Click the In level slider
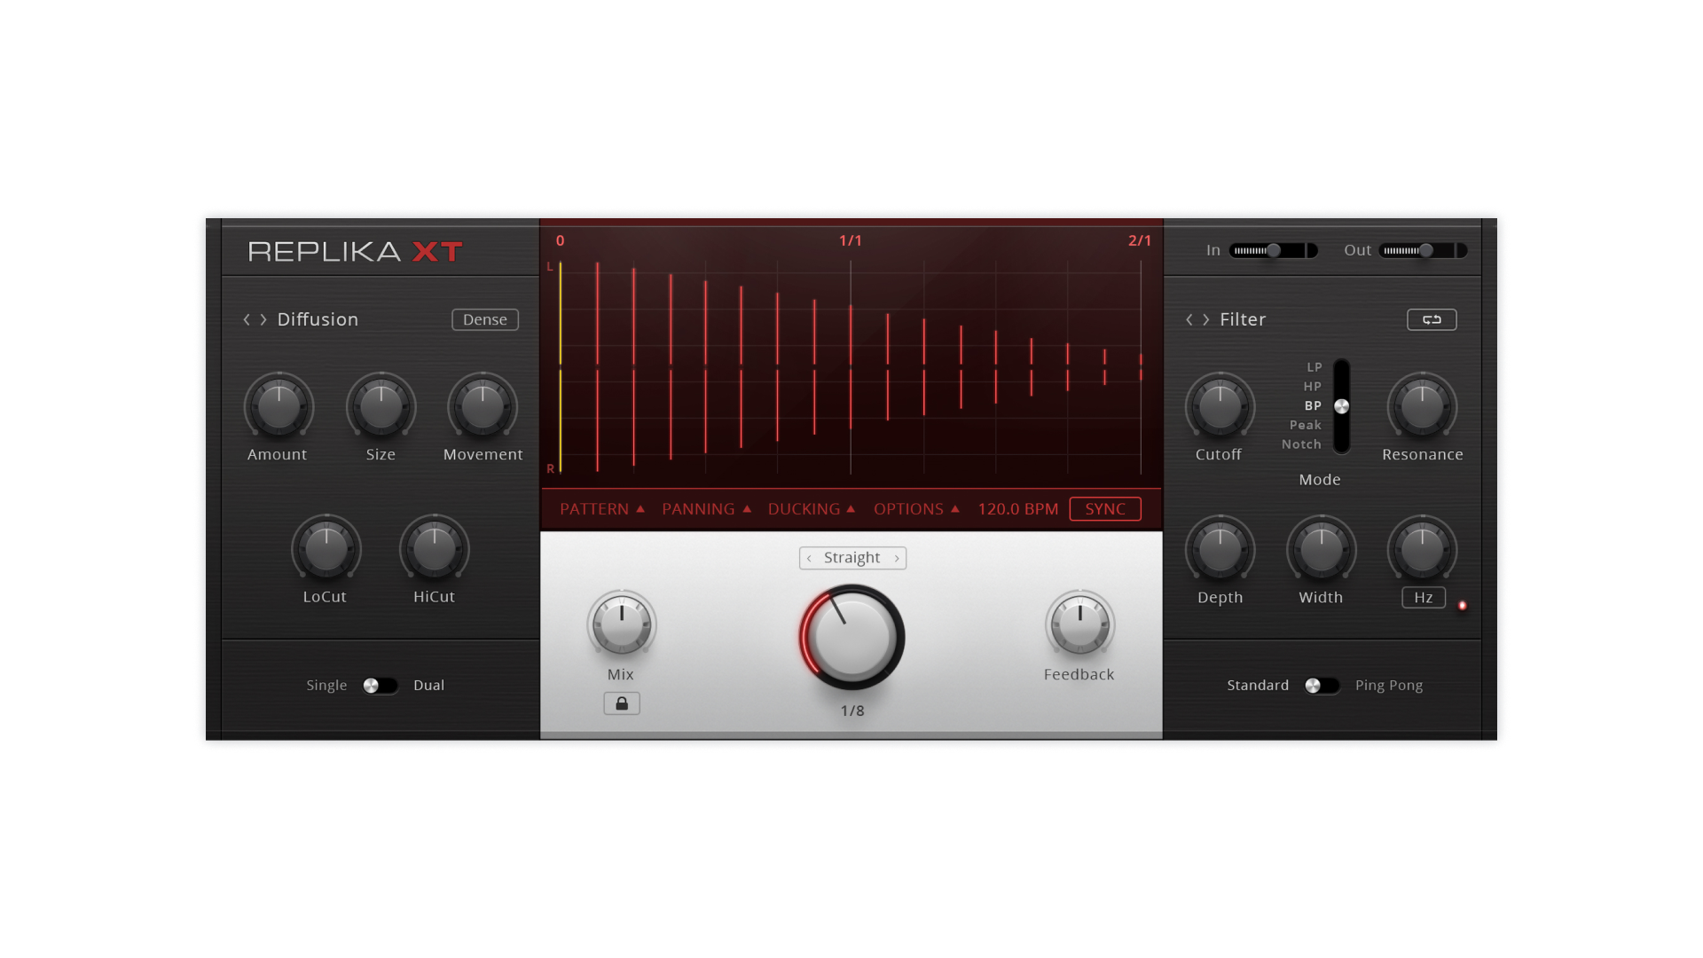Screen dimensions: 1703x958 coord(1273,251)
